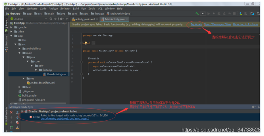Image resolution: width=264 pixels, height=136 pixels.
Task: Expand the .gradle folder
Action: pyautogui.click(x=11, y=27)
